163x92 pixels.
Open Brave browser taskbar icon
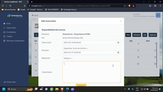coord(62,89)
